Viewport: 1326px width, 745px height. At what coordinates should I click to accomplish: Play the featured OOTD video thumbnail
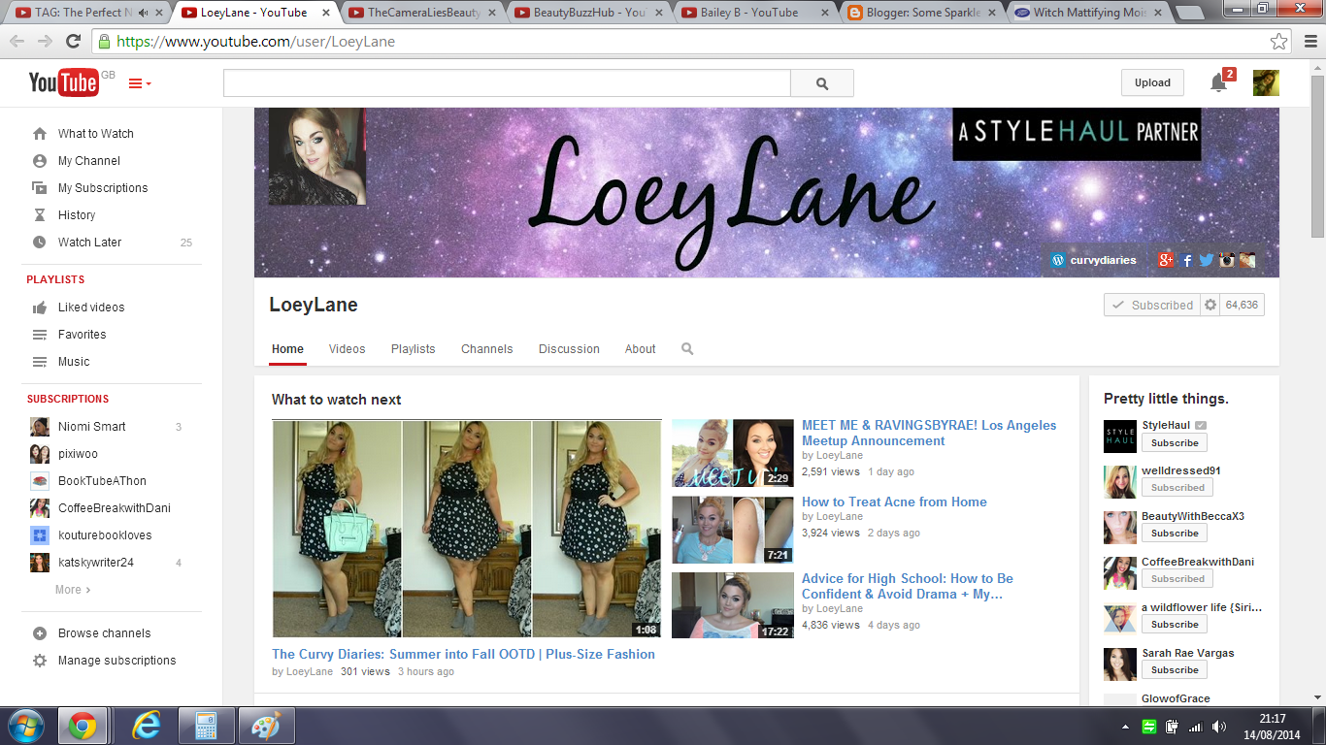[x=467, y=529]
